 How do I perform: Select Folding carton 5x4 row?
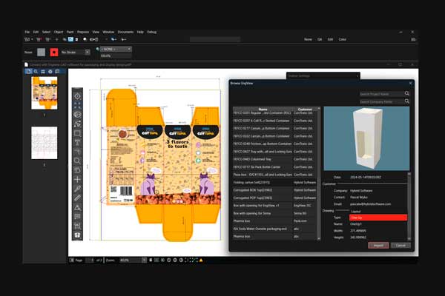(274, 183)
